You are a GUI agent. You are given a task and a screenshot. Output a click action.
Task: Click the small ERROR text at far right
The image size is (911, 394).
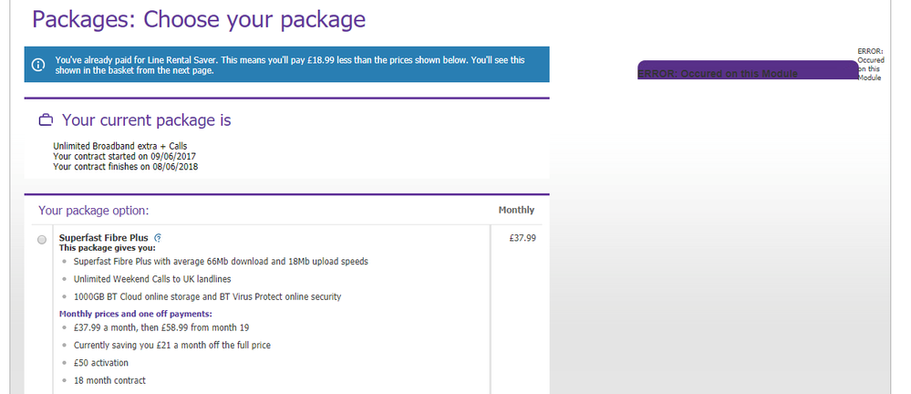tap(870, 65)
